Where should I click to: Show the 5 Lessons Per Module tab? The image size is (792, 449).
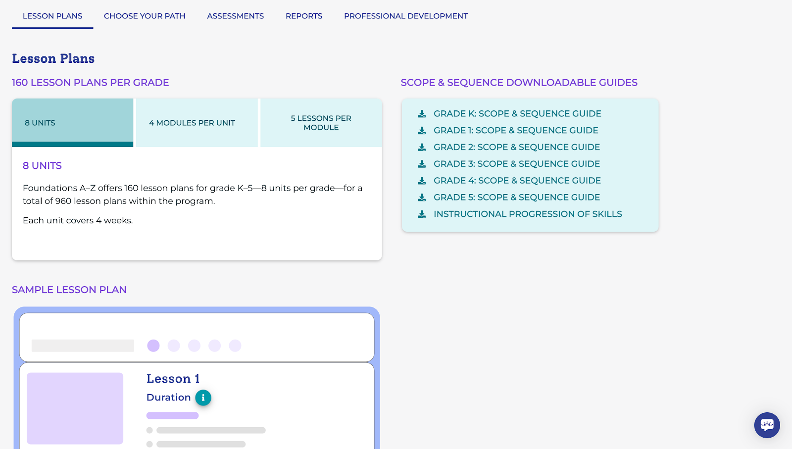(x=321, y=123)
